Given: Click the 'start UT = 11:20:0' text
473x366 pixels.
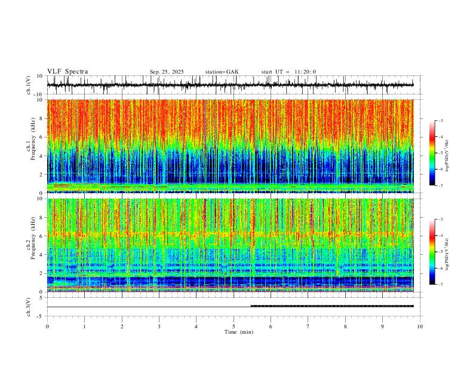Looking at the screenshot, I should tap(288, 72).
